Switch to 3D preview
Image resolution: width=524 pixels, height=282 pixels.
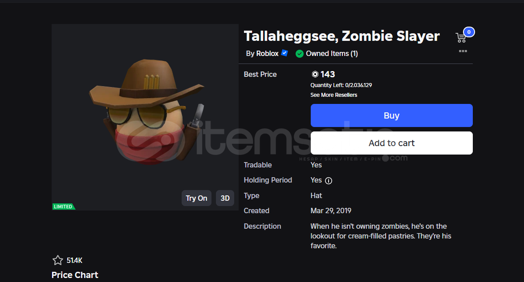pyautogui.click(x=225, y=198)
